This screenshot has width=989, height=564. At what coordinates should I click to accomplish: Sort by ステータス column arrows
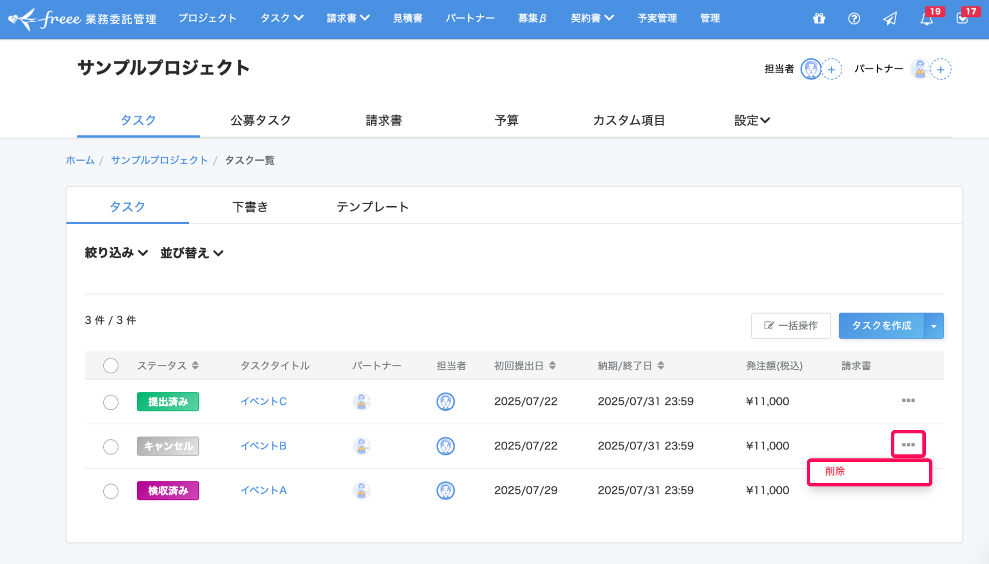pos(195,365)
